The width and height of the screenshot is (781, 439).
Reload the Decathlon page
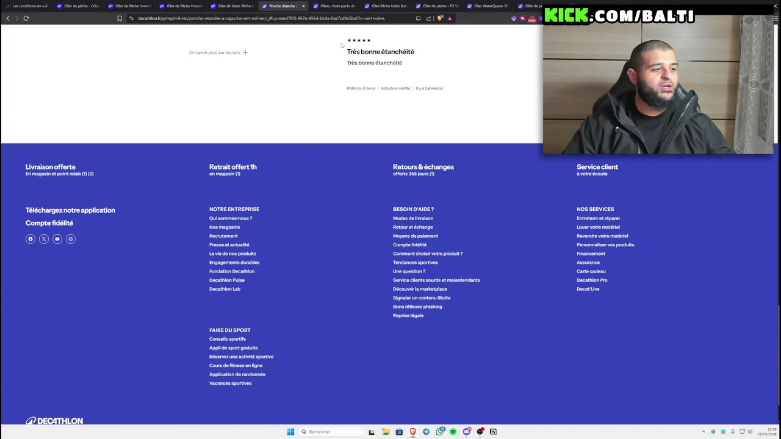(26, 18)
